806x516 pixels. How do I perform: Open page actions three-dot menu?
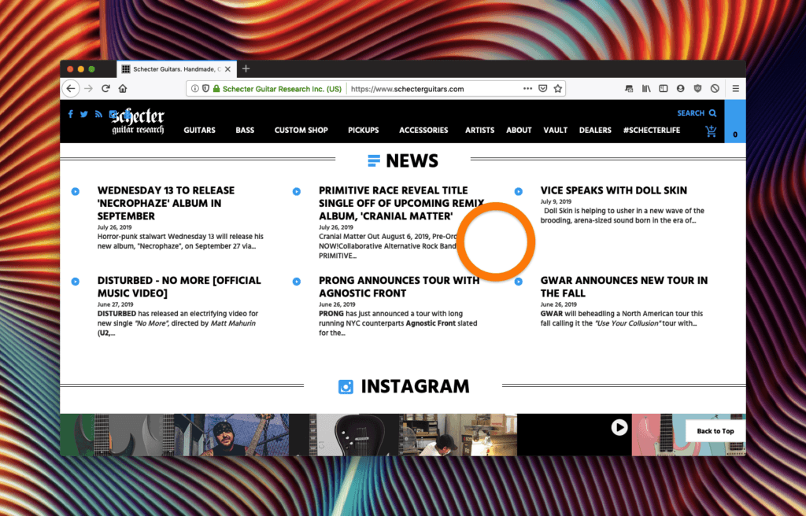(x=527, y=88)
